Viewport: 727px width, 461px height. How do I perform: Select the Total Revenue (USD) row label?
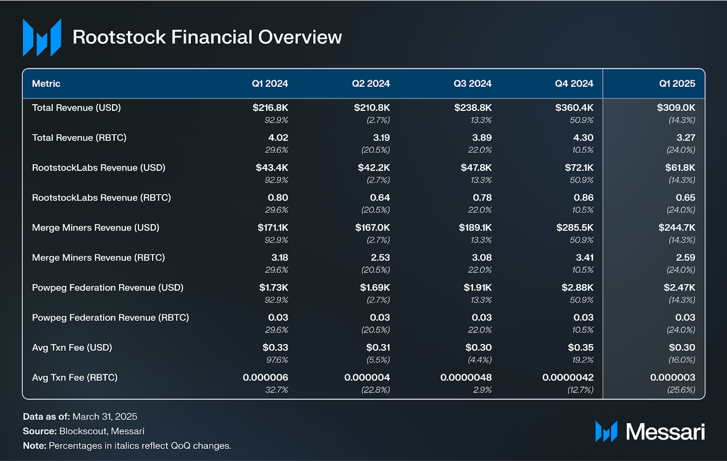[x=76, y=108]
